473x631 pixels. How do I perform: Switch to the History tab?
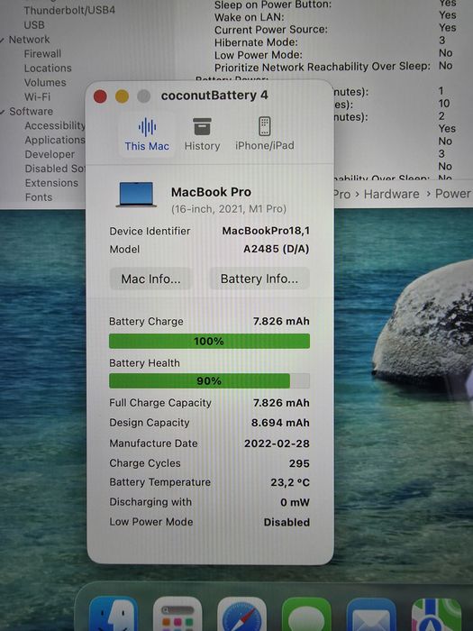click(202, 134)
